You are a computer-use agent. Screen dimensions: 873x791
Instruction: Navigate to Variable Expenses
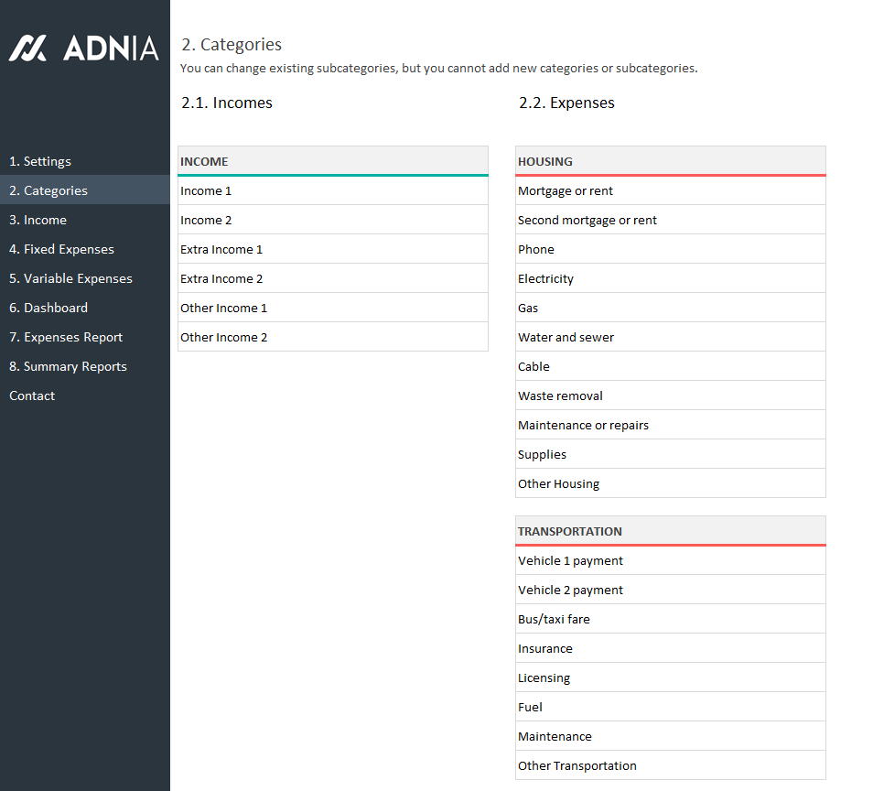70,278
